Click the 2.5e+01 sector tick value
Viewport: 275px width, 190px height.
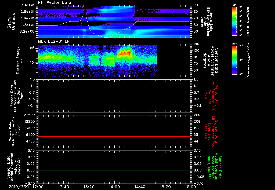[28, 12]
